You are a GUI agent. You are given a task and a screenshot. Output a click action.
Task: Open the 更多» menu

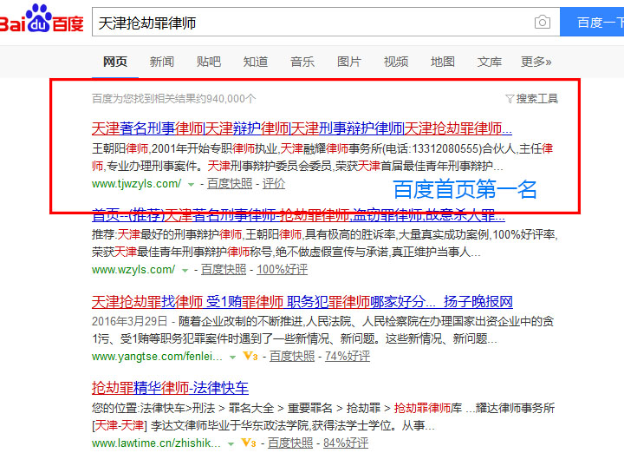tap(536, 62)
